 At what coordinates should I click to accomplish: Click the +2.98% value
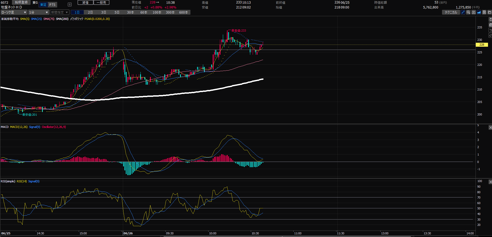170,7
